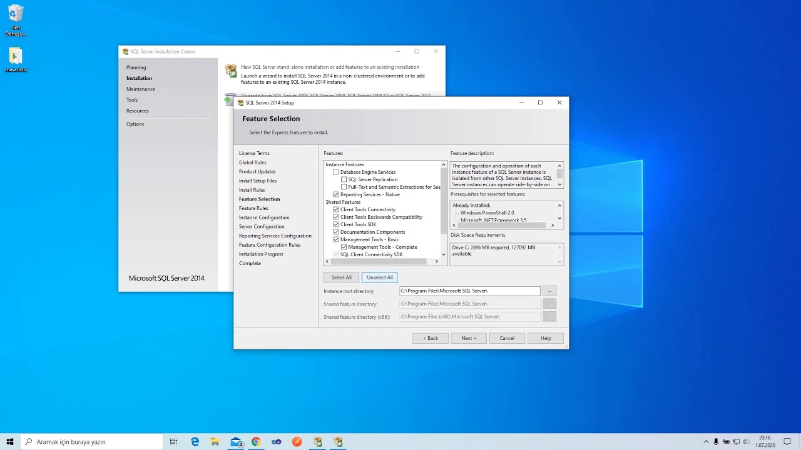Check Full-Text and Semantic Extractions feature
Screen dimensions: 801x450
[x=344, y=187]
